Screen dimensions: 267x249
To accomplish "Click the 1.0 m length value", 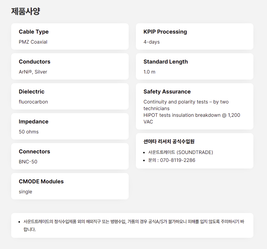I will [149, 72].
